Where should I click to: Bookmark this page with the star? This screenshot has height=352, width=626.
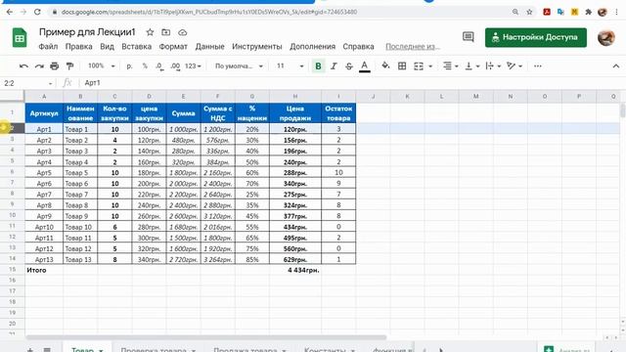[529, 12]
